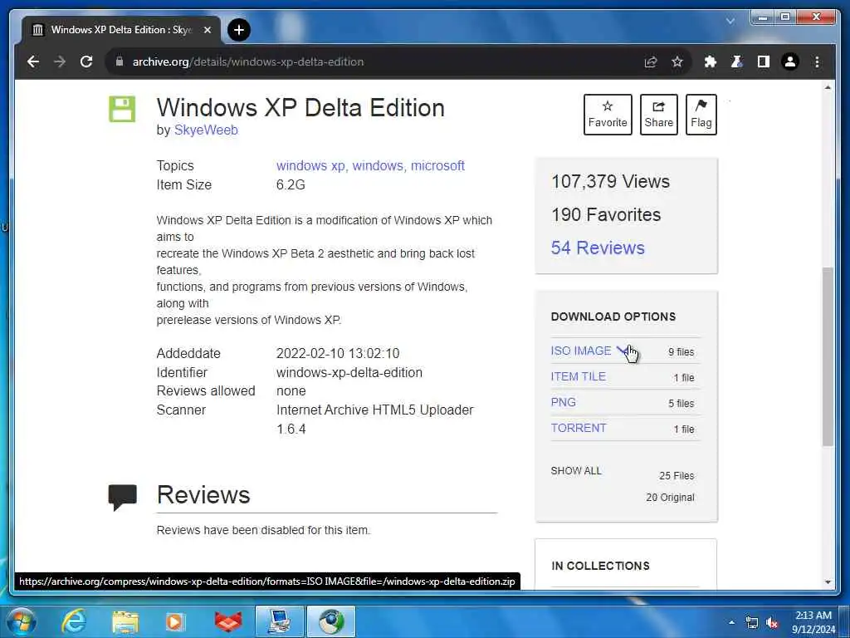Open the red fox taskbar app
850x638 pixels.
pyautogui.click(x=227, y=622)
